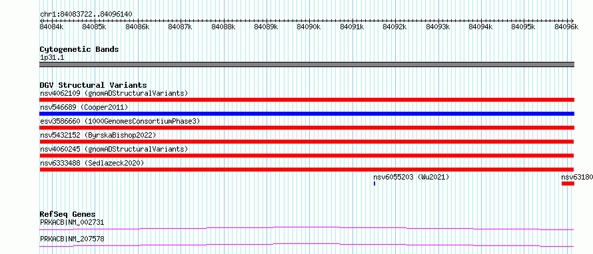Click the 84092k ruler tick label
This screenshot has height=254, width=593.
coord(395,27)
